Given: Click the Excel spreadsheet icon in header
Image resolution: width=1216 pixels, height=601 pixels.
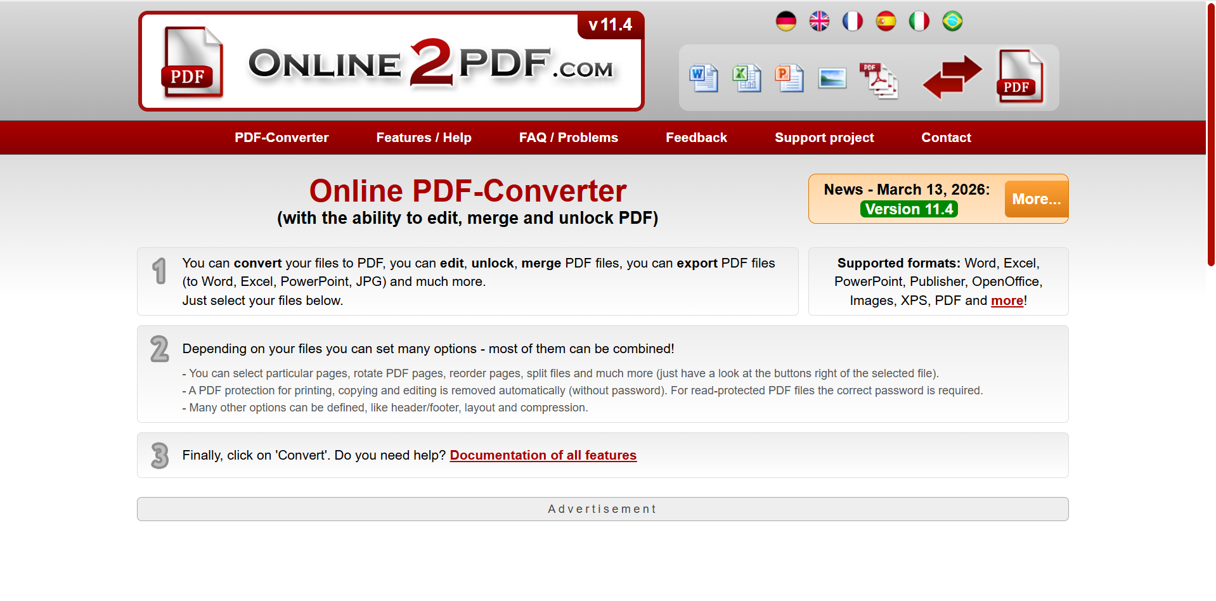Looking at the screenshot, I should (x=747, y=78).
